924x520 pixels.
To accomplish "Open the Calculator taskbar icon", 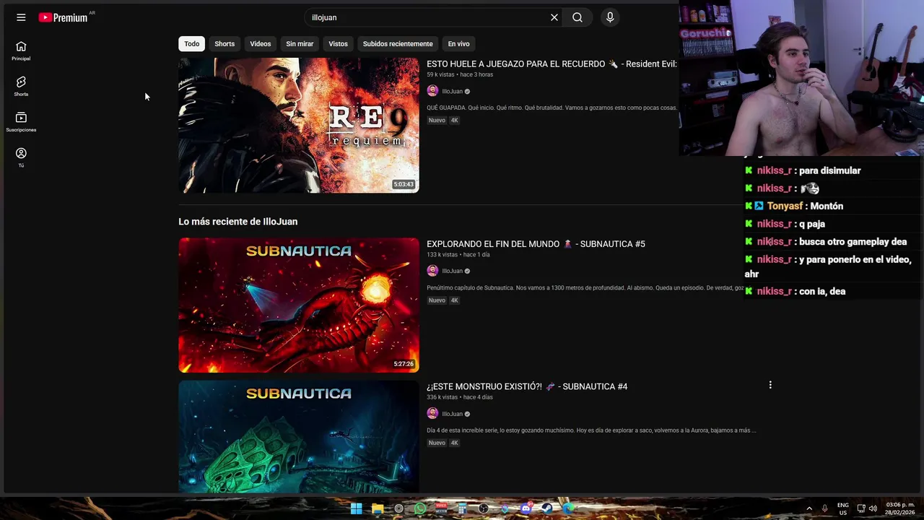I will (x=462, y=508).
